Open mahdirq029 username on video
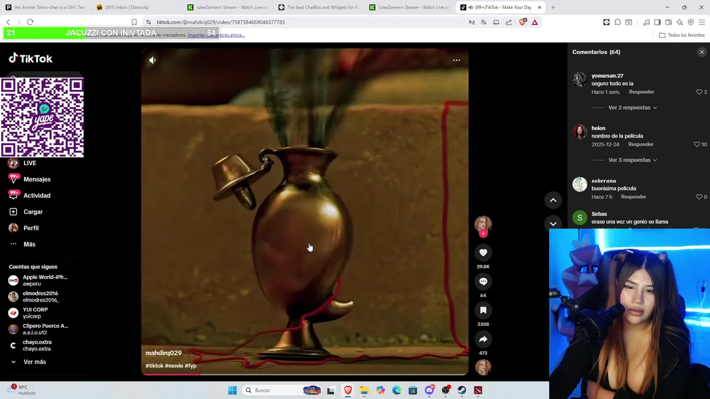This screenshot has height=399, width=710. [163, 353]
